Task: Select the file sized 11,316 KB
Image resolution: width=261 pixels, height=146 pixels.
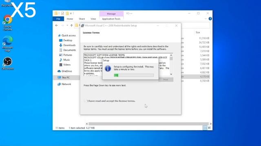Action: pos(204,38)
